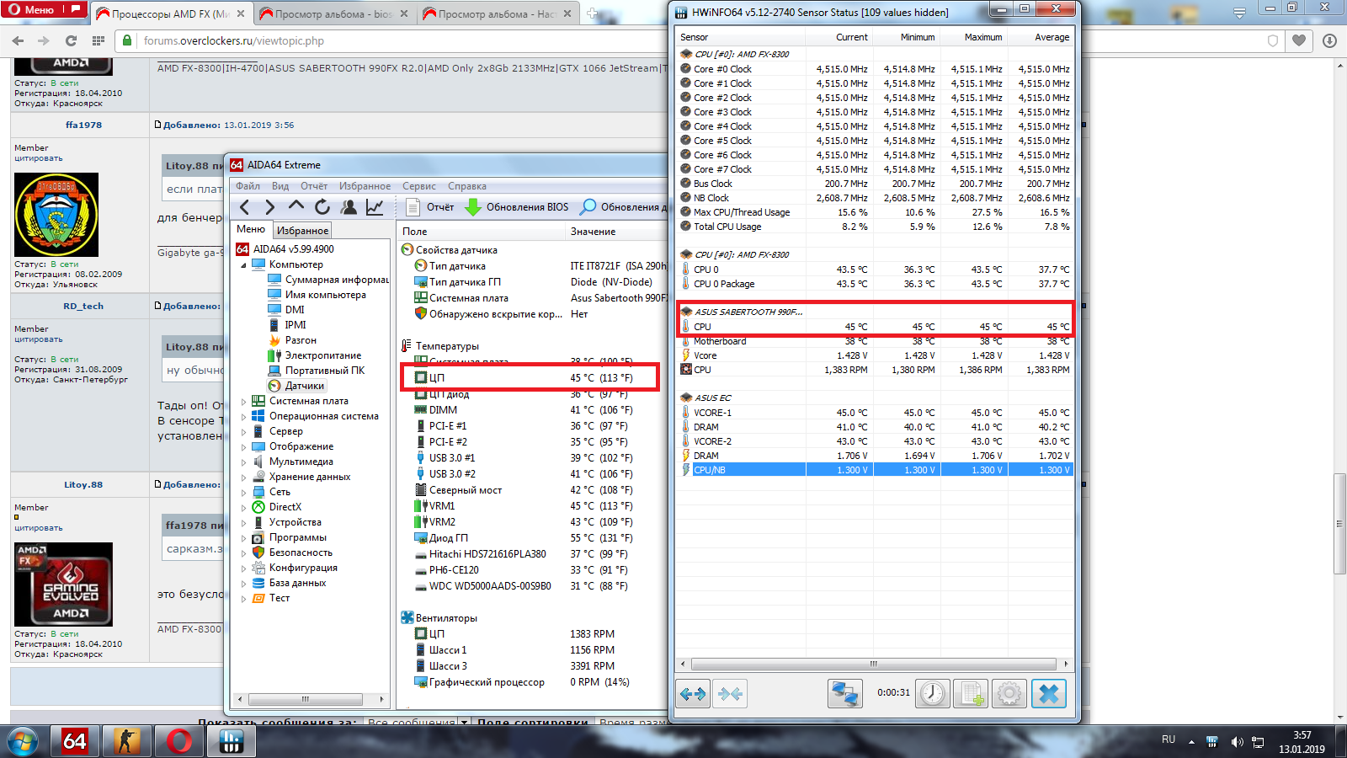The height and width of the screenshot is (758, 1347).
Task: Click HWiNFO taskbar icon
Action: [x=232, y=741]
